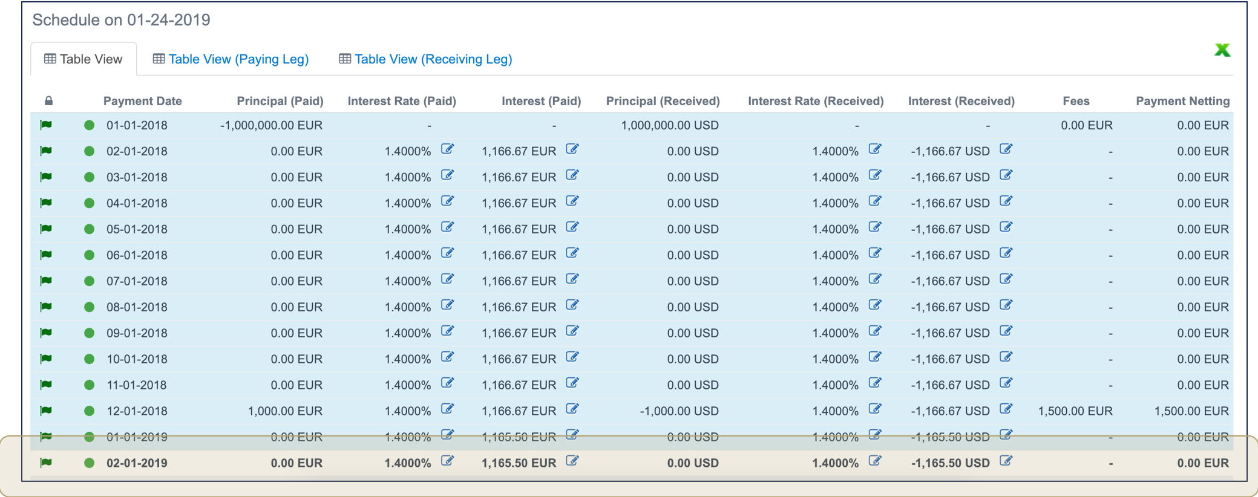The width and height of the screenshot is (1258, 497).
Task: Toggle the green status dot for 06-01-2018
Action: [89, 255]
